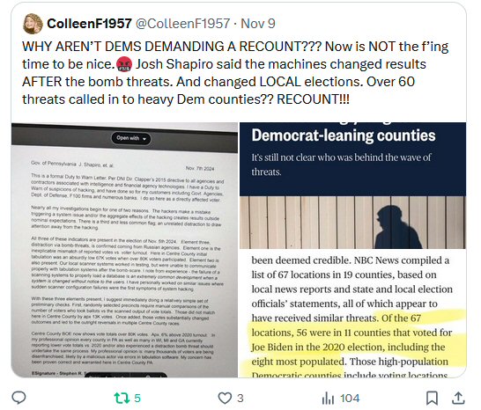Expand the Open with dropdown in photo
Screen dimensions: 481x410
tap(131, 138)
